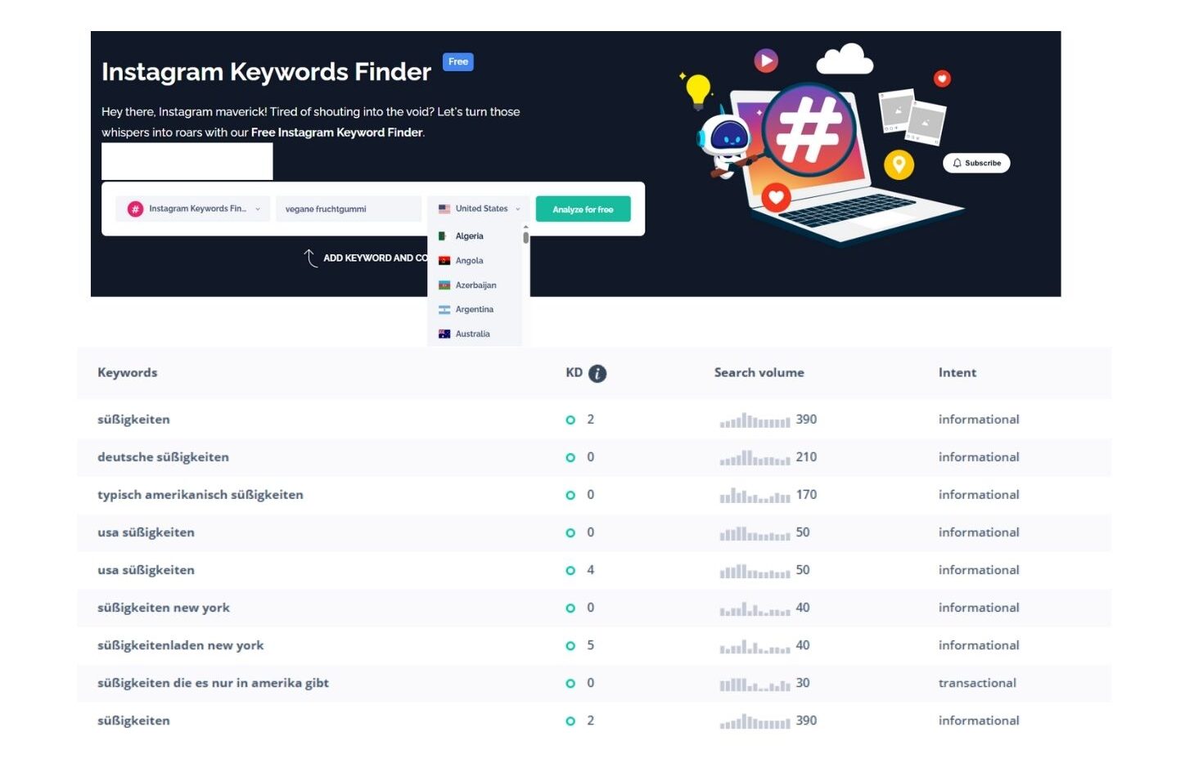Click keyword deutsche süßigkeiten
Viewport: 1203px width, 772px height.
point(164,458)
